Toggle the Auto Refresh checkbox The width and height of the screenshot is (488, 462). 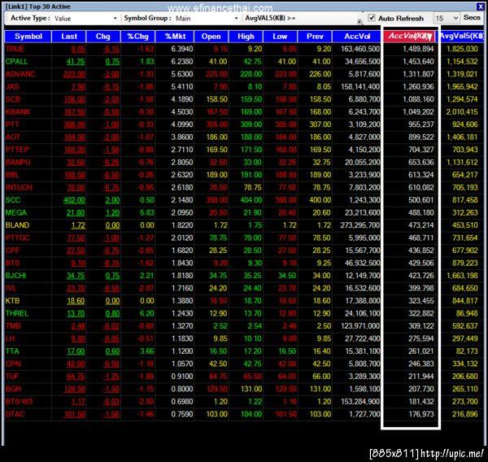372,18
